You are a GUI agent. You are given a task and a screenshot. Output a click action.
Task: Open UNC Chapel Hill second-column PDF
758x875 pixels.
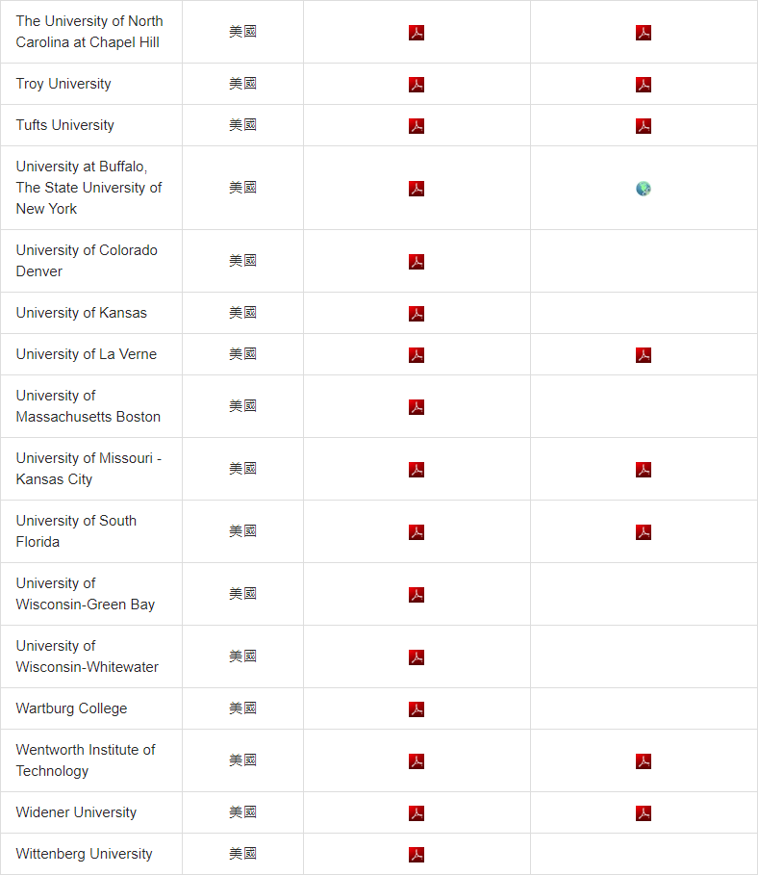tap(644, 33)
